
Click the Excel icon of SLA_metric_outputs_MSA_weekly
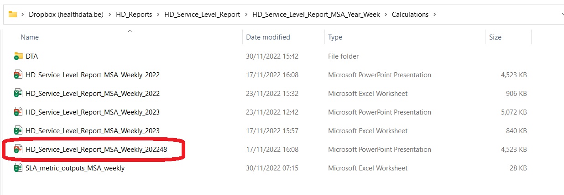click(18, 168)
